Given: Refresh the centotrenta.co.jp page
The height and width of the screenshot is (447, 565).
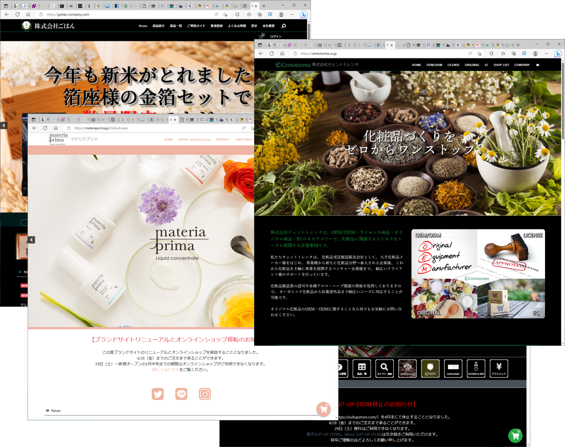Looking at the screenshot, I should (271, 53).
